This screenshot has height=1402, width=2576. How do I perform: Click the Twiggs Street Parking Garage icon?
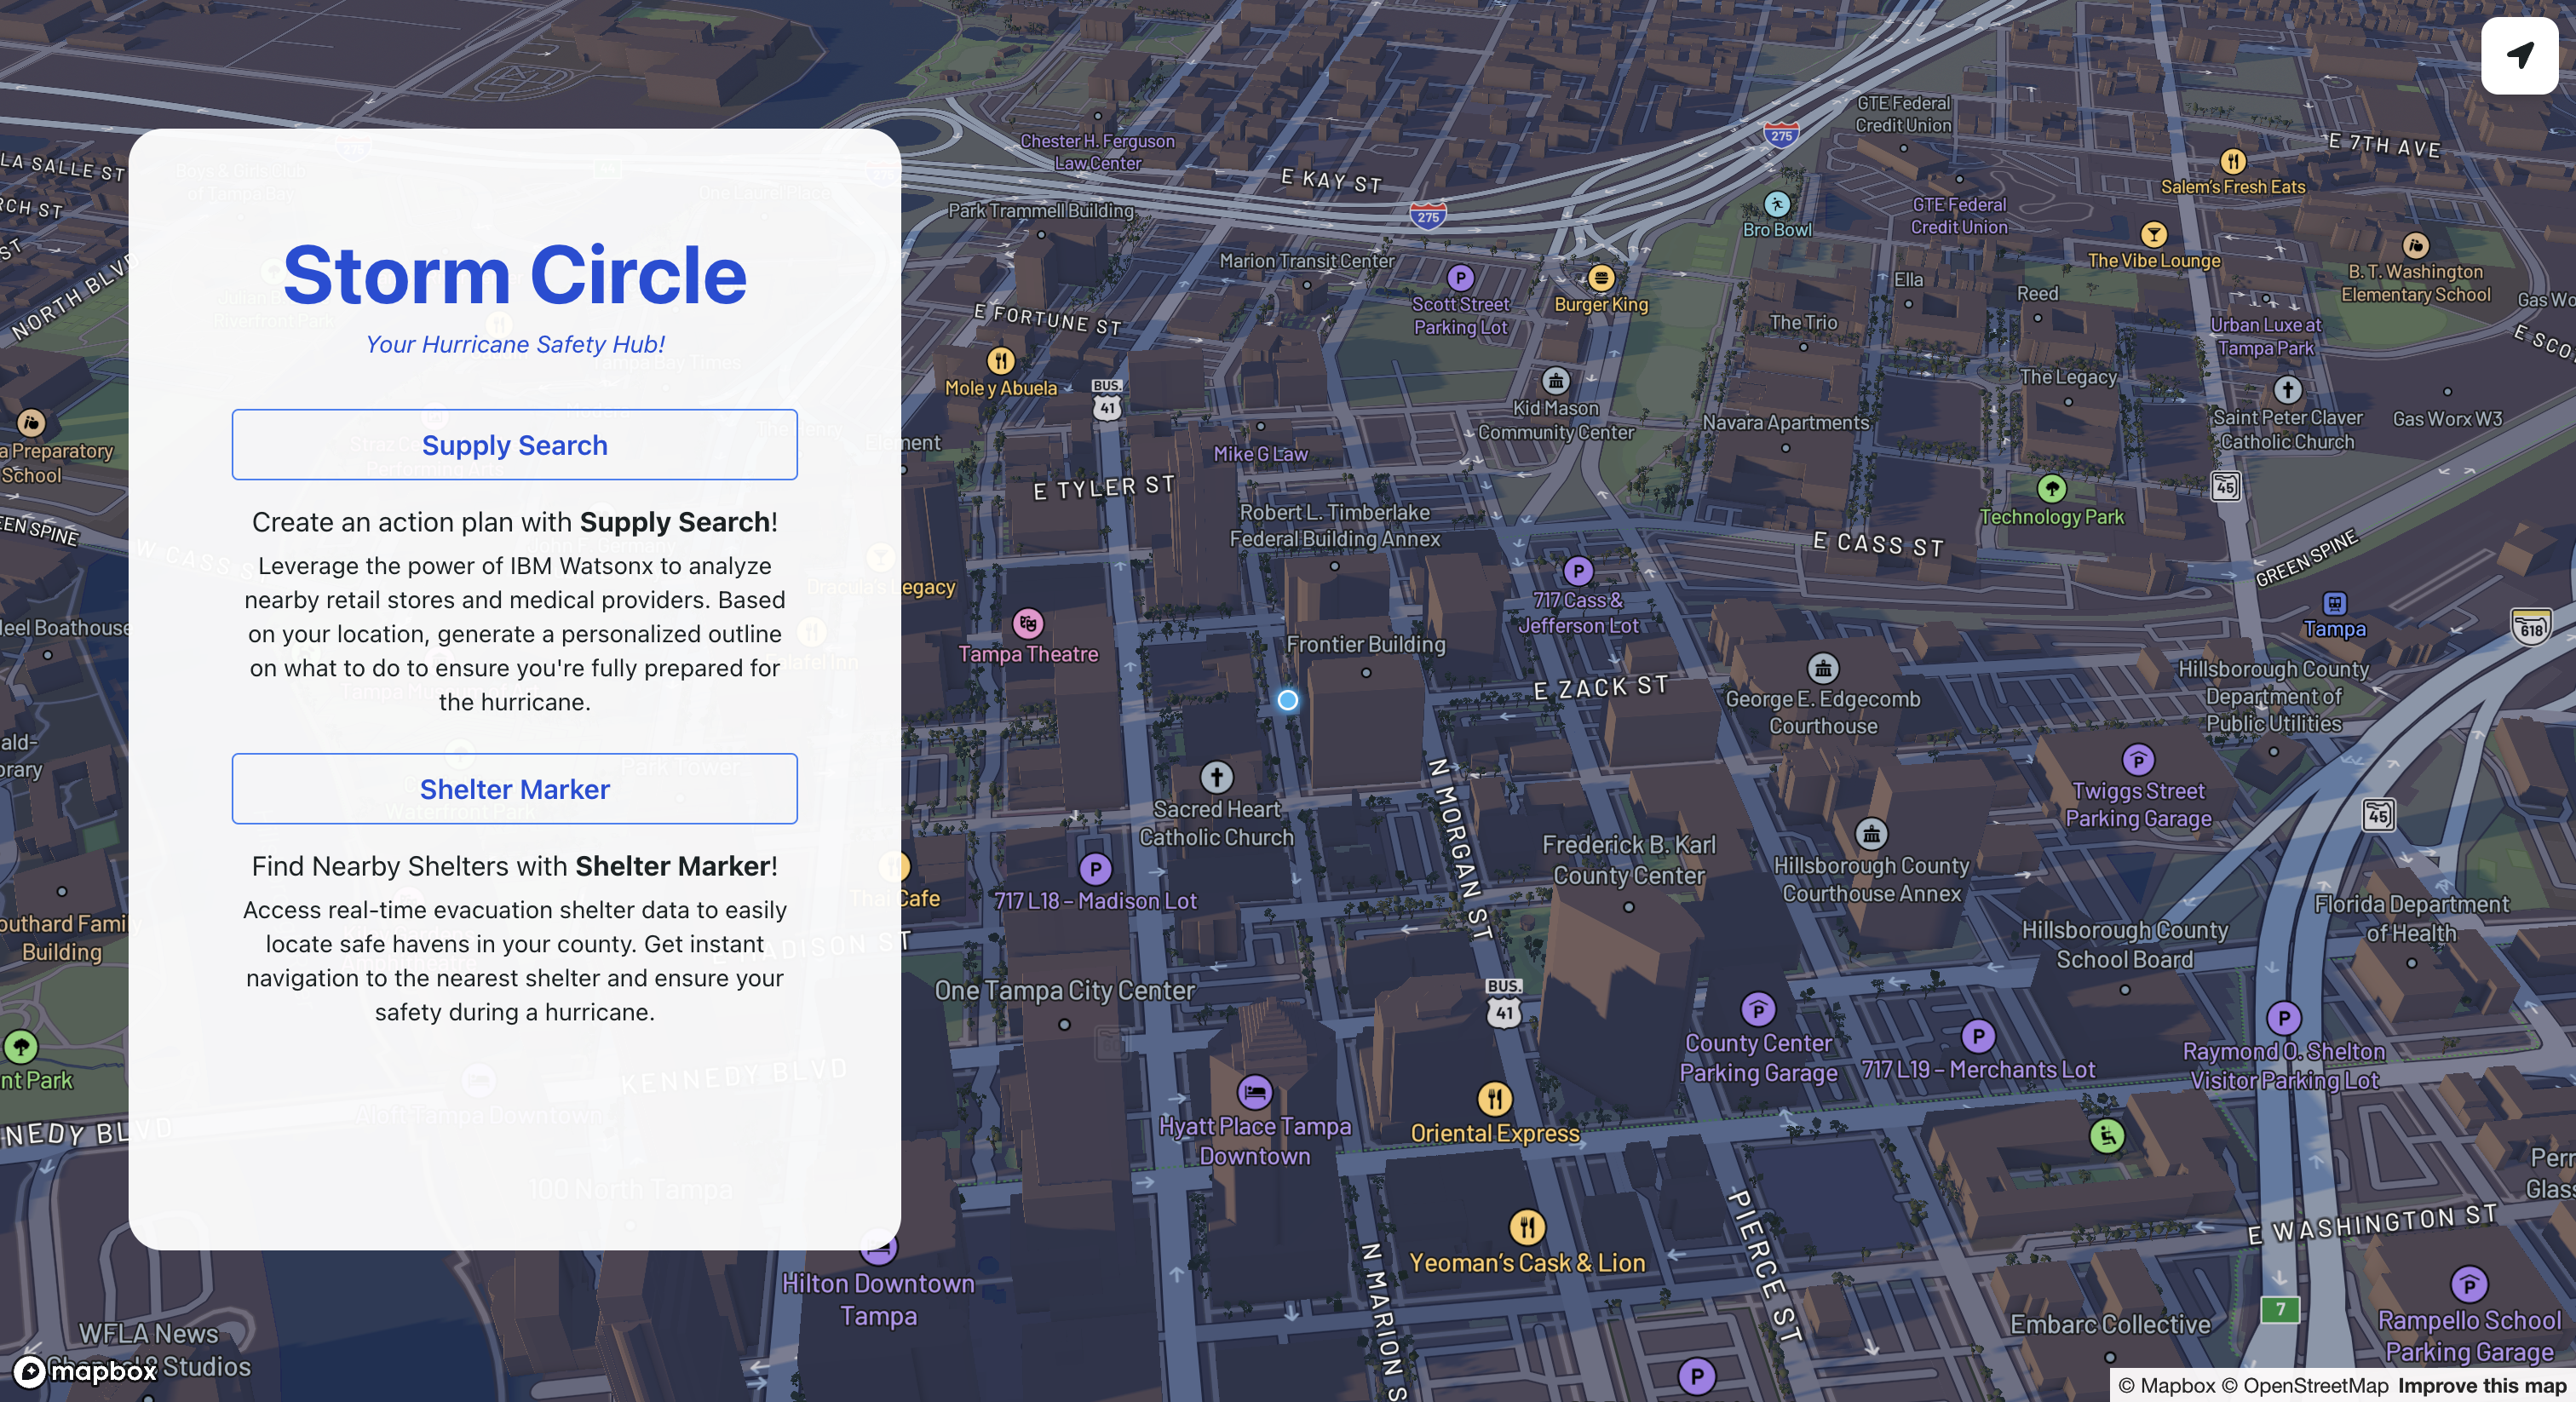click(x=2137, y=760)
